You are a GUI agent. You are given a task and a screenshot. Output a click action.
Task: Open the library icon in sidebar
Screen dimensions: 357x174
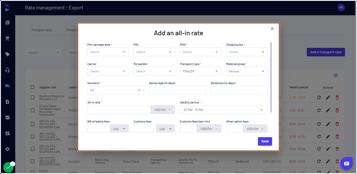(7, 23)
